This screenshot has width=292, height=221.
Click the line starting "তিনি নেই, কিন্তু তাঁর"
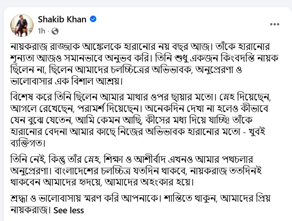(x=132, y=159)
